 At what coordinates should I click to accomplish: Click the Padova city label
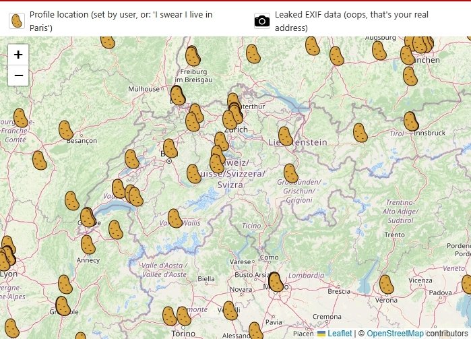(x=440, y=292)
